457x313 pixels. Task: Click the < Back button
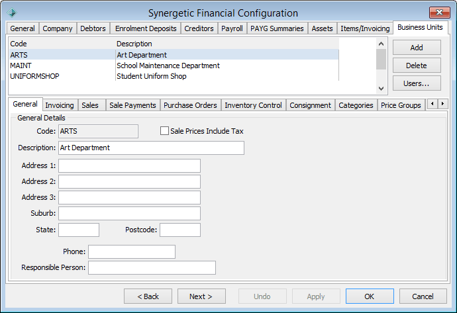tap(148, 296)
